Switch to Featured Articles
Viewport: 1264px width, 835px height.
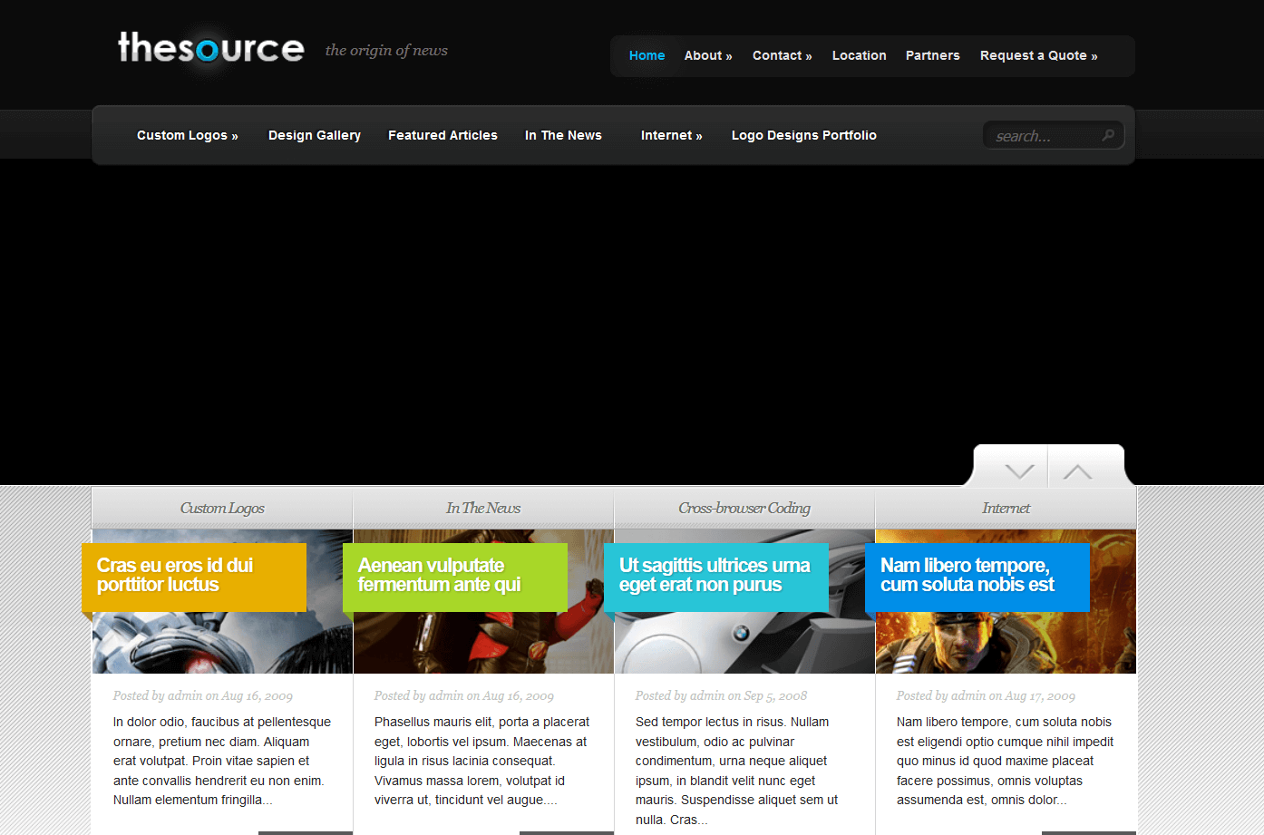442,134
